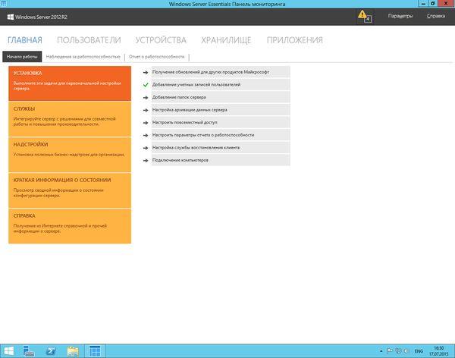Show hidden tray icons arrow
The image size is (455, 358).
pyautogui.click(x=381, y=351)
